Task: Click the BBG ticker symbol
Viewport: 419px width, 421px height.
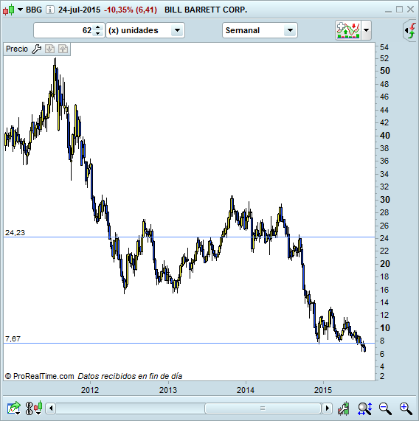Action: point(34,10)
